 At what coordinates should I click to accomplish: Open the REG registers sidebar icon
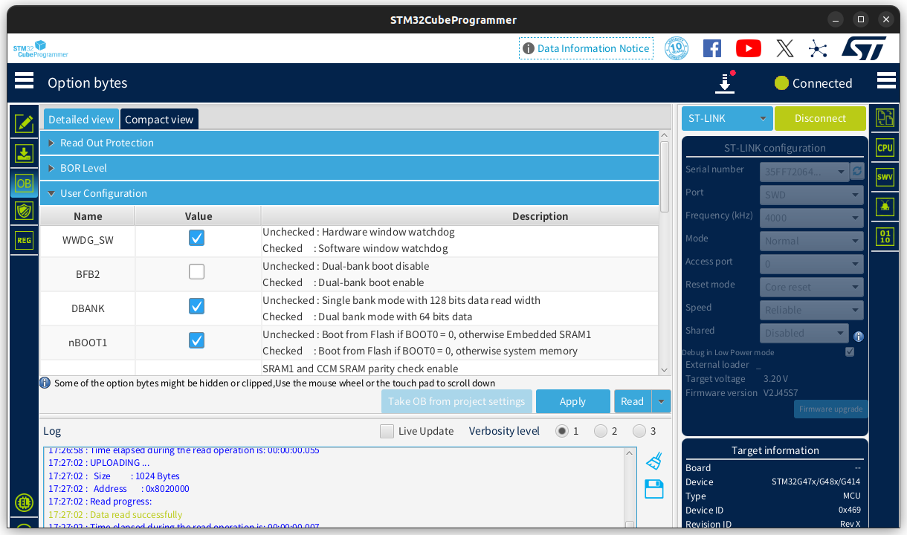pos(25,240)
